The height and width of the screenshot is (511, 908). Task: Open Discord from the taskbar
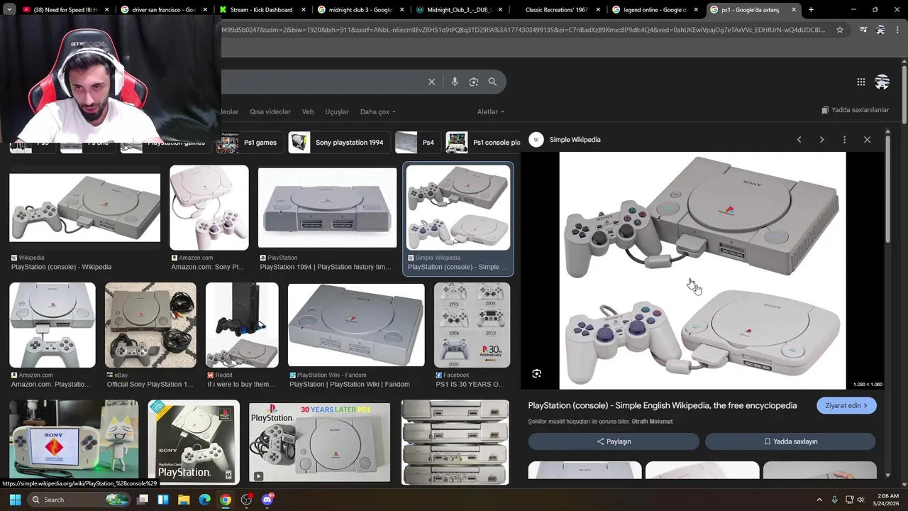[x=267, y=500]
